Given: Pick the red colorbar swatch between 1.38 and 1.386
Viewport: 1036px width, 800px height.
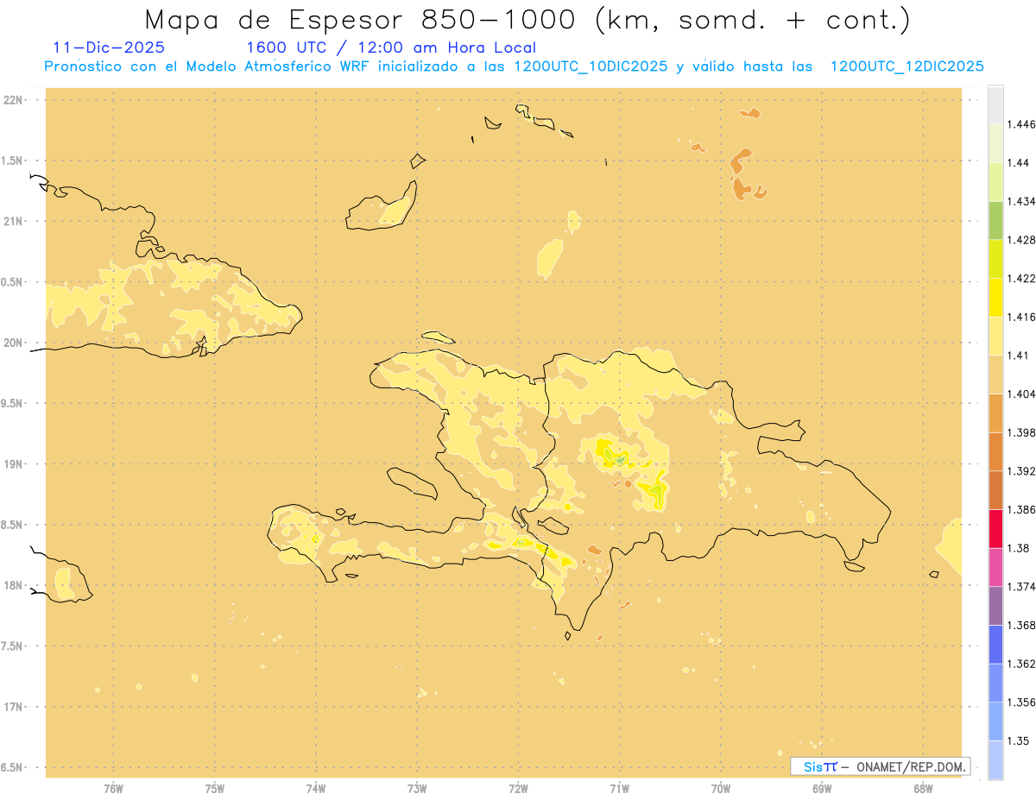Looking at the screenshot, I should 995,529.
